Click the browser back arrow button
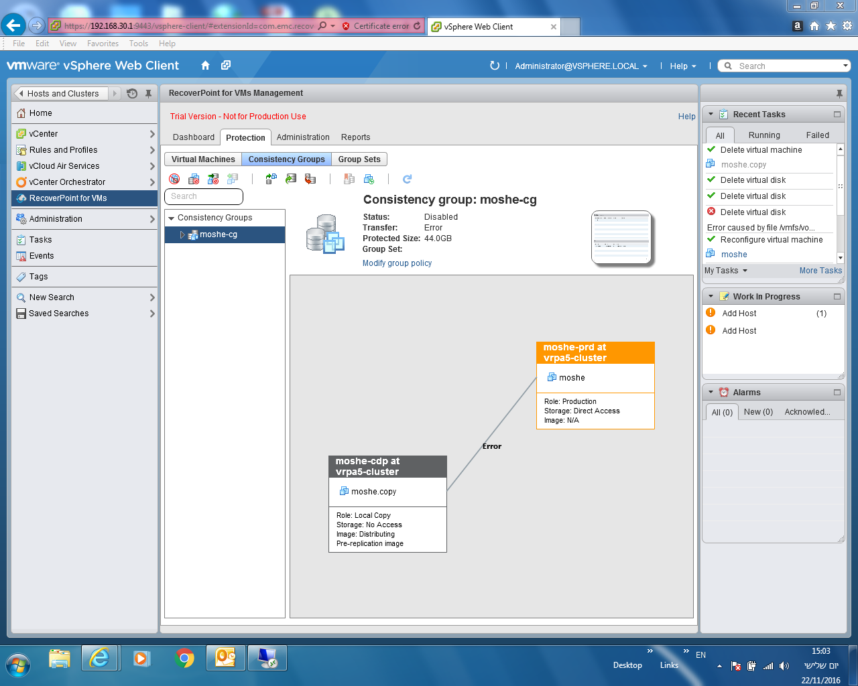The height and width of the screenshot is (686, 858). coord(13,25)
